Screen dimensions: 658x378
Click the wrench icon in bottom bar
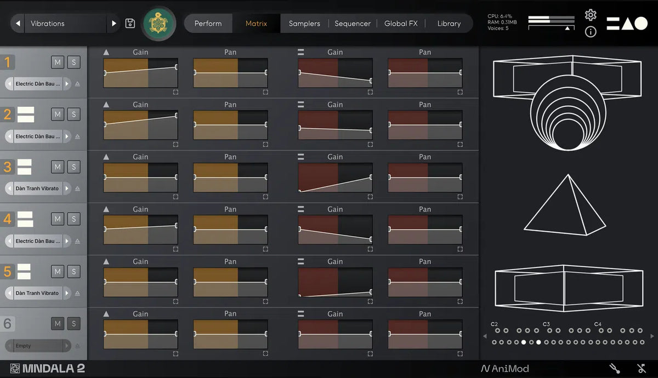click(x=615, y=369)
